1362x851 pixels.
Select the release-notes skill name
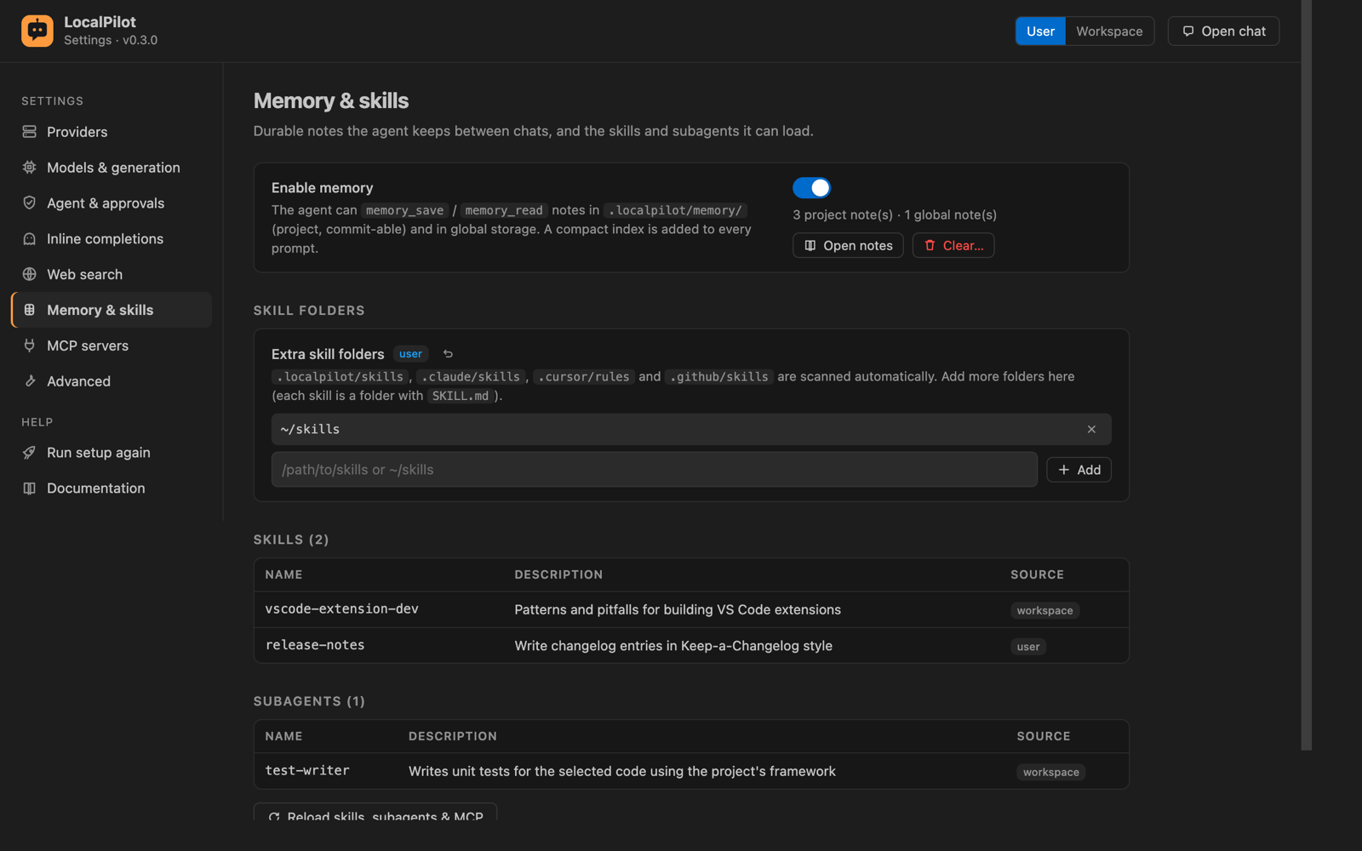[x=315, y=646]
